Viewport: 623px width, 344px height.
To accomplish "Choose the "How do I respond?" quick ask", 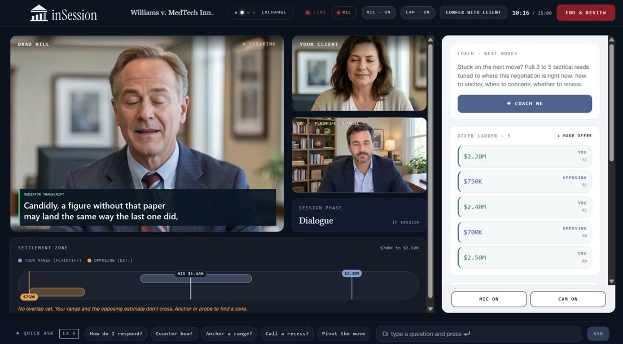I will (116, 334).
